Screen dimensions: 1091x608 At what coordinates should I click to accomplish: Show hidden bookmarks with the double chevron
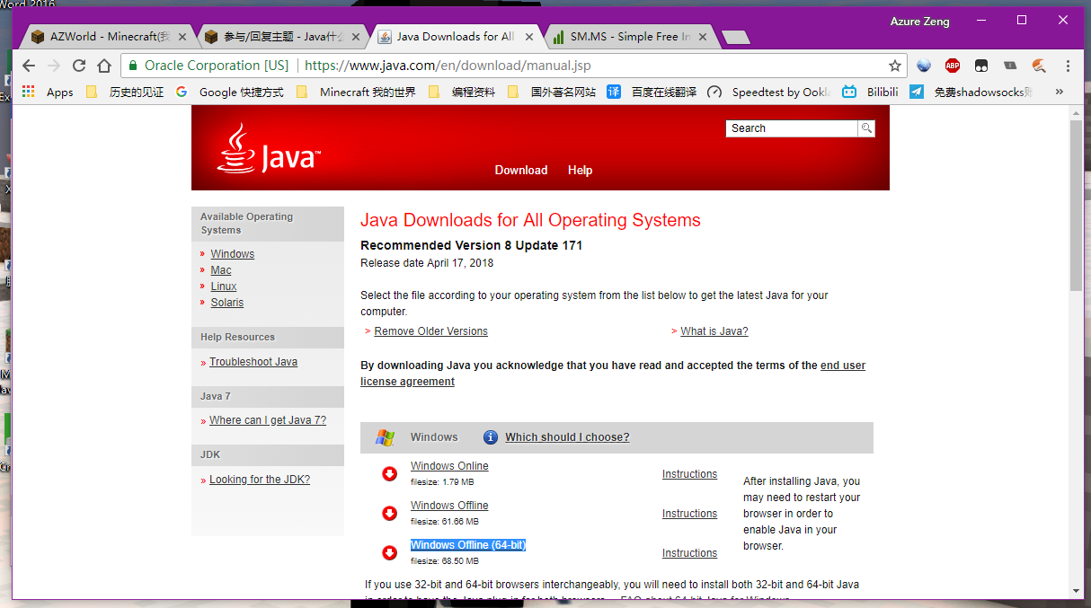click(x=1060, y=92)
